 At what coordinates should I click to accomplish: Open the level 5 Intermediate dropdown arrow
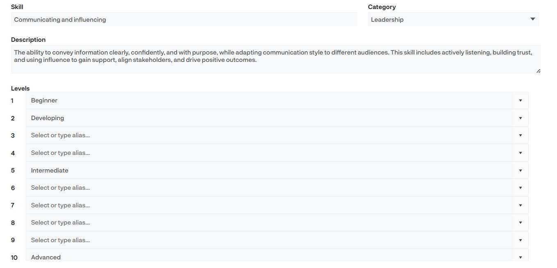pyautogui.click(x=520, y=170)
